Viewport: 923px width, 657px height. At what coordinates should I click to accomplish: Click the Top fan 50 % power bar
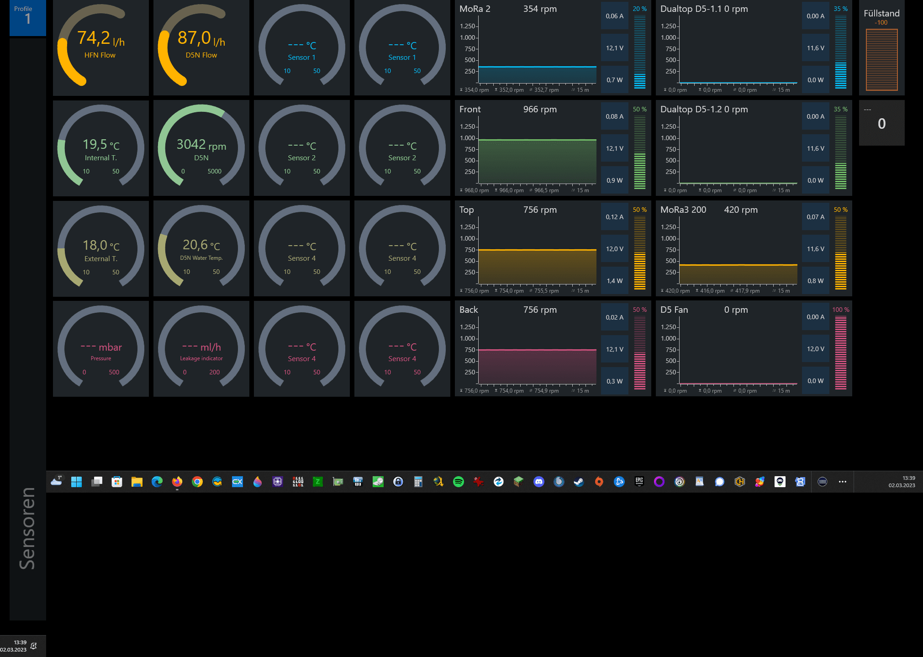(640, 252)
